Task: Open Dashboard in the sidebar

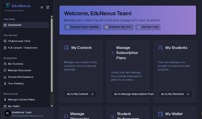Action: (x=25, y=25)
